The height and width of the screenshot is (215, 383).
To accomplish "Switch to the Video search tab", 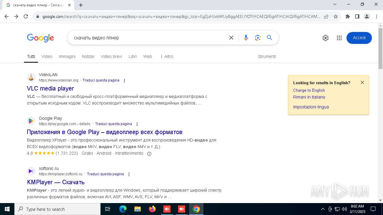I will (47, 56).
